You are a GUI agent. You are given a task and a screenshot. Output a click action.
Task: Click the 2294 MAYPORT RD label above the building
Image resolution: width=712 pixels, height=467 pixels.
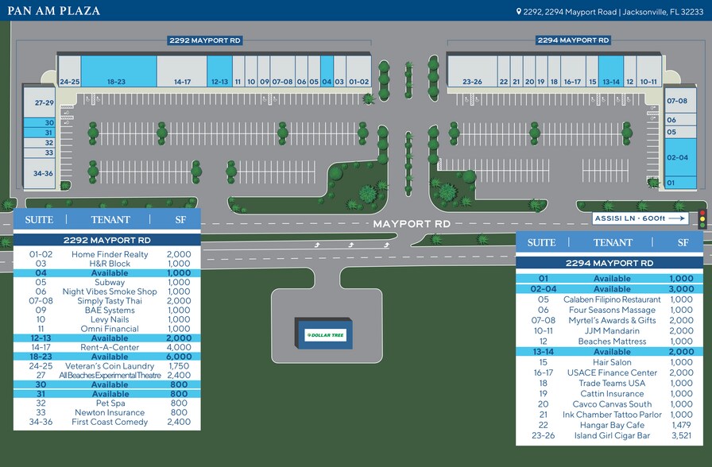click(573, 41)
